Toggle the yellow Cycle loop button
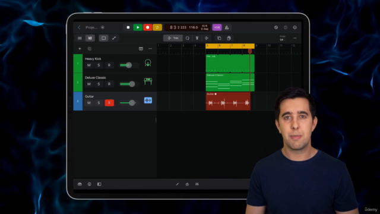 click(157, 27)
